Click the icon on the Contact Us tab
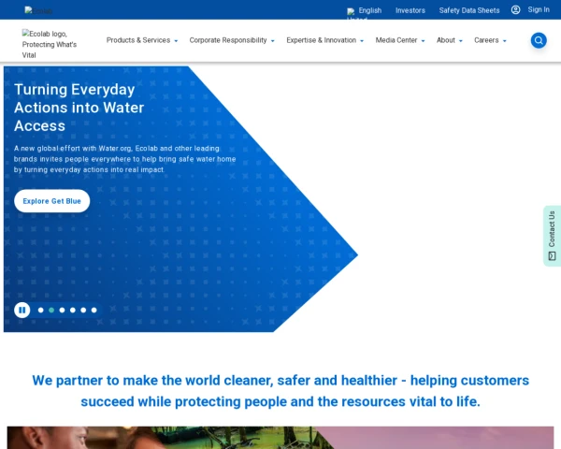 552,256
